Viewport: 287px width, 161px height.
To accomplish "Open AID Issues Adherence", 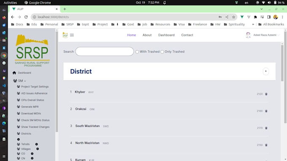I will pyautogui.click(x=34, y=93).
